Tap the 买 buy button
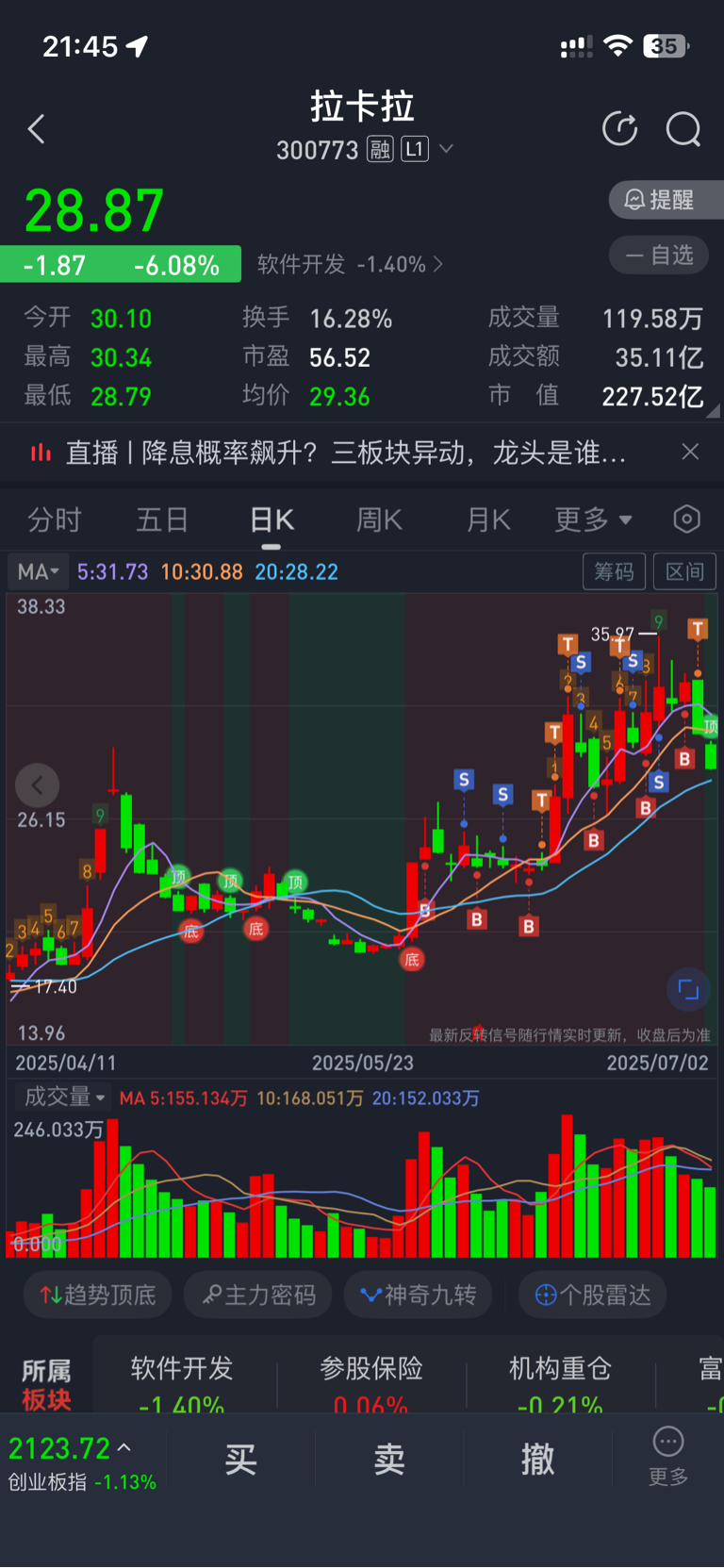This screenshot has height=1568, width=724. click(x=240, y=1460)
